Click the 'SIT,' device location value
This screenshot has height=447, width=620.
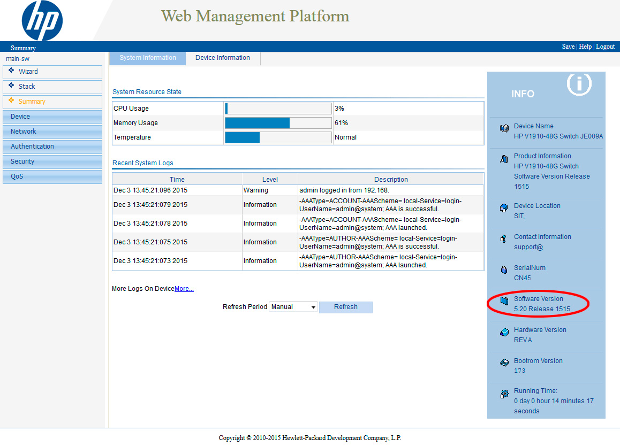(519, 216)
